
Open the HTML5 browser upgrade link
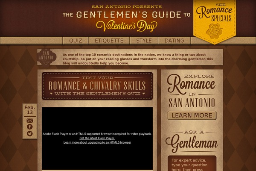(97, 142)
